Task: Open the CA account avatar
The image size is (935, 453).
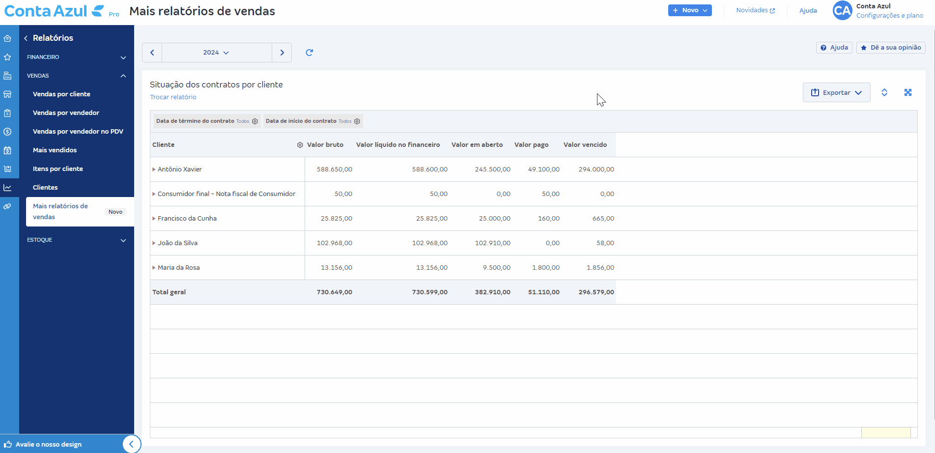Action: 842,10
